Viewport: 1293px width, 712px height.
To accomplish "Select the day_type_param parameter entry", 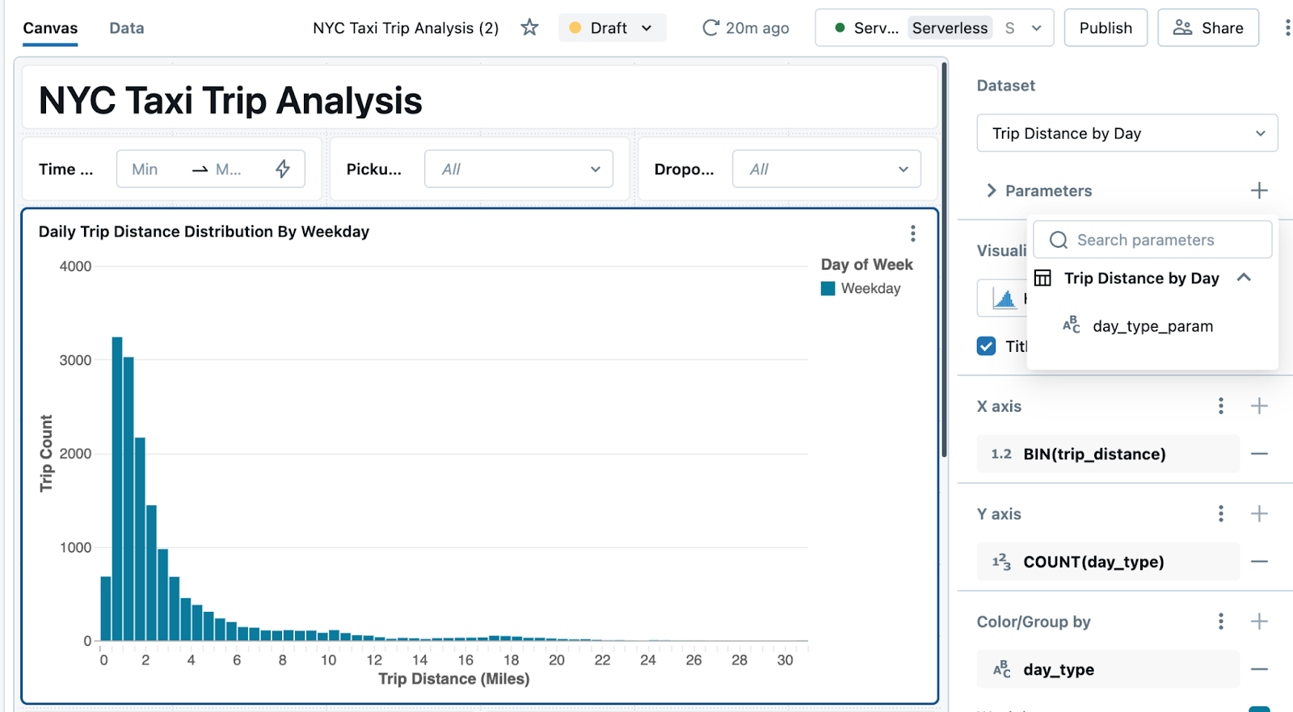I will click(x=1152, y=326).
